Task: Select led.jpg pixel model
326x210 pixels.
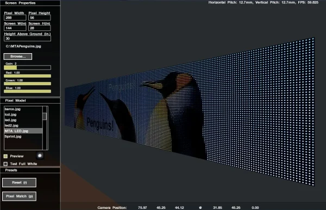Action: point(23,120)
